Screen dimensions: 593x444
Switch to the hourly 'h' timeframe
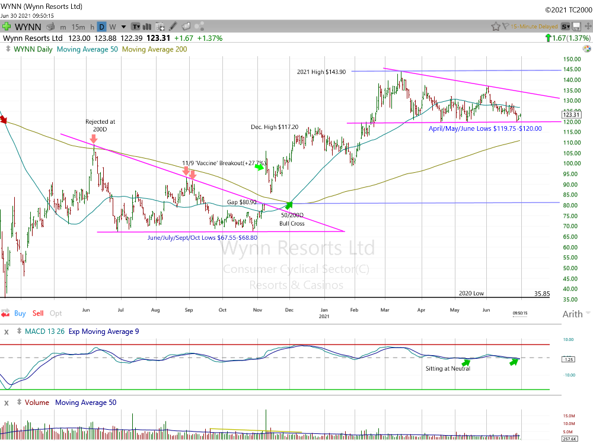point(92,27)
